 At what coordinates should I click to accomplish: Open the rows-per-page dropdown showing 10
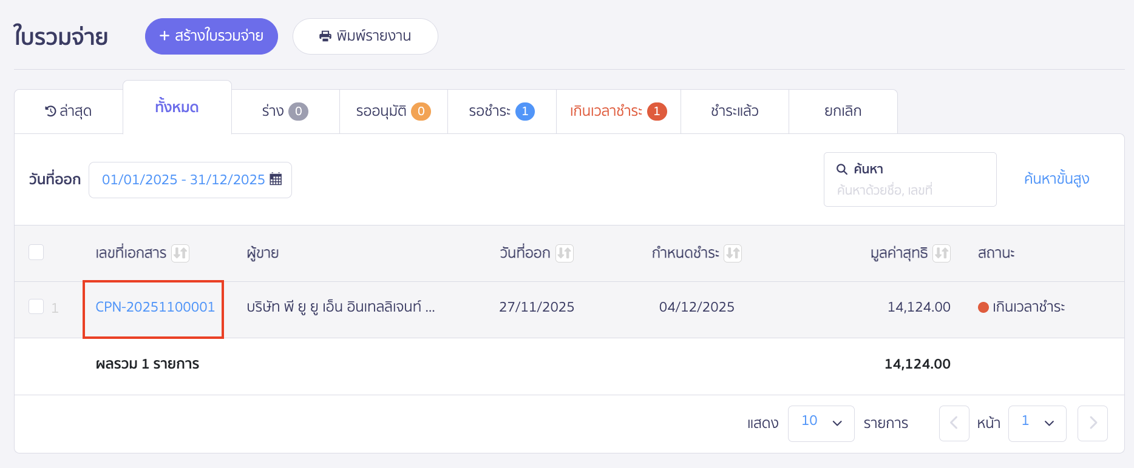821,423
